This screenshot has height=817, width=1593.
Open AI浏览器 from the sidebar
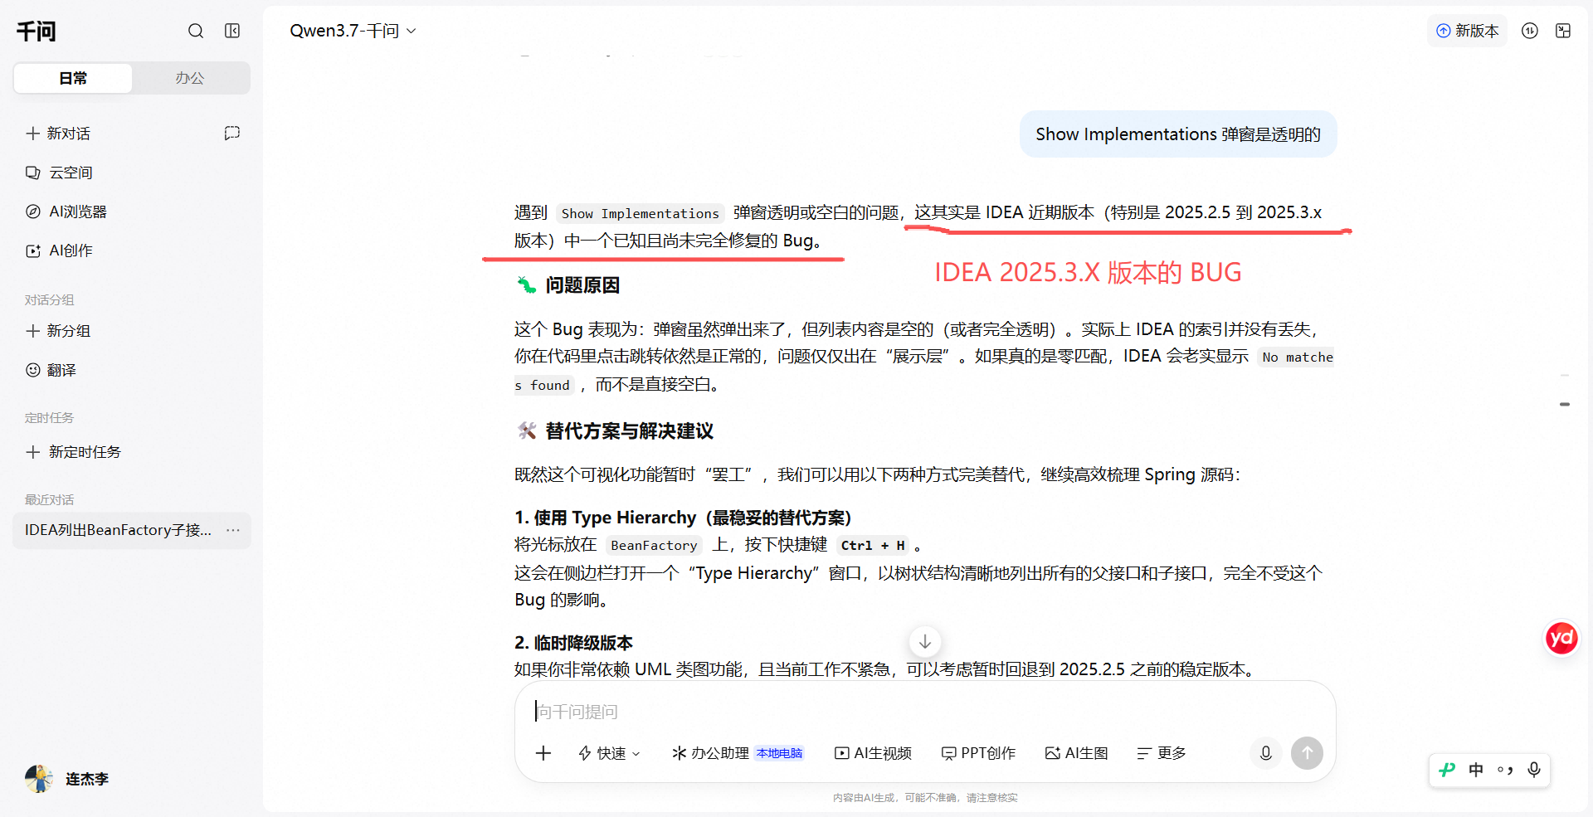[66, 212]
